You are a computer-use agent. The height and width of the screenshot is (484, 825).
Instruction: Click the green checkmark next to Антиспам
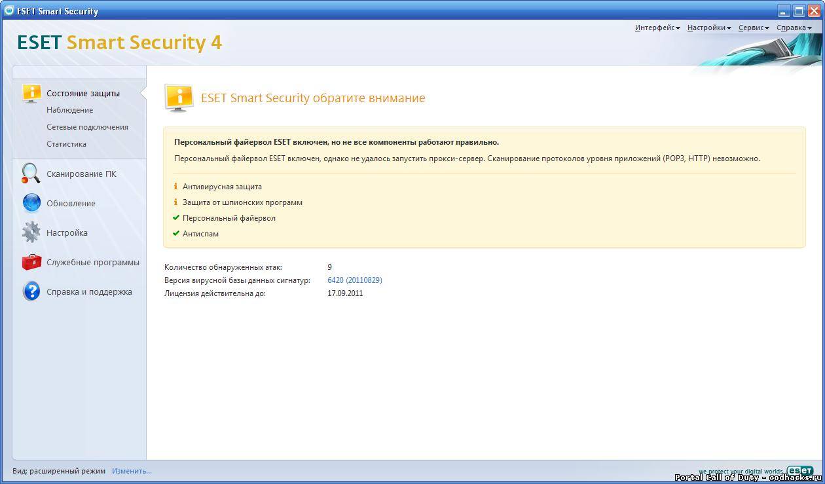click(x=175, y=234)
